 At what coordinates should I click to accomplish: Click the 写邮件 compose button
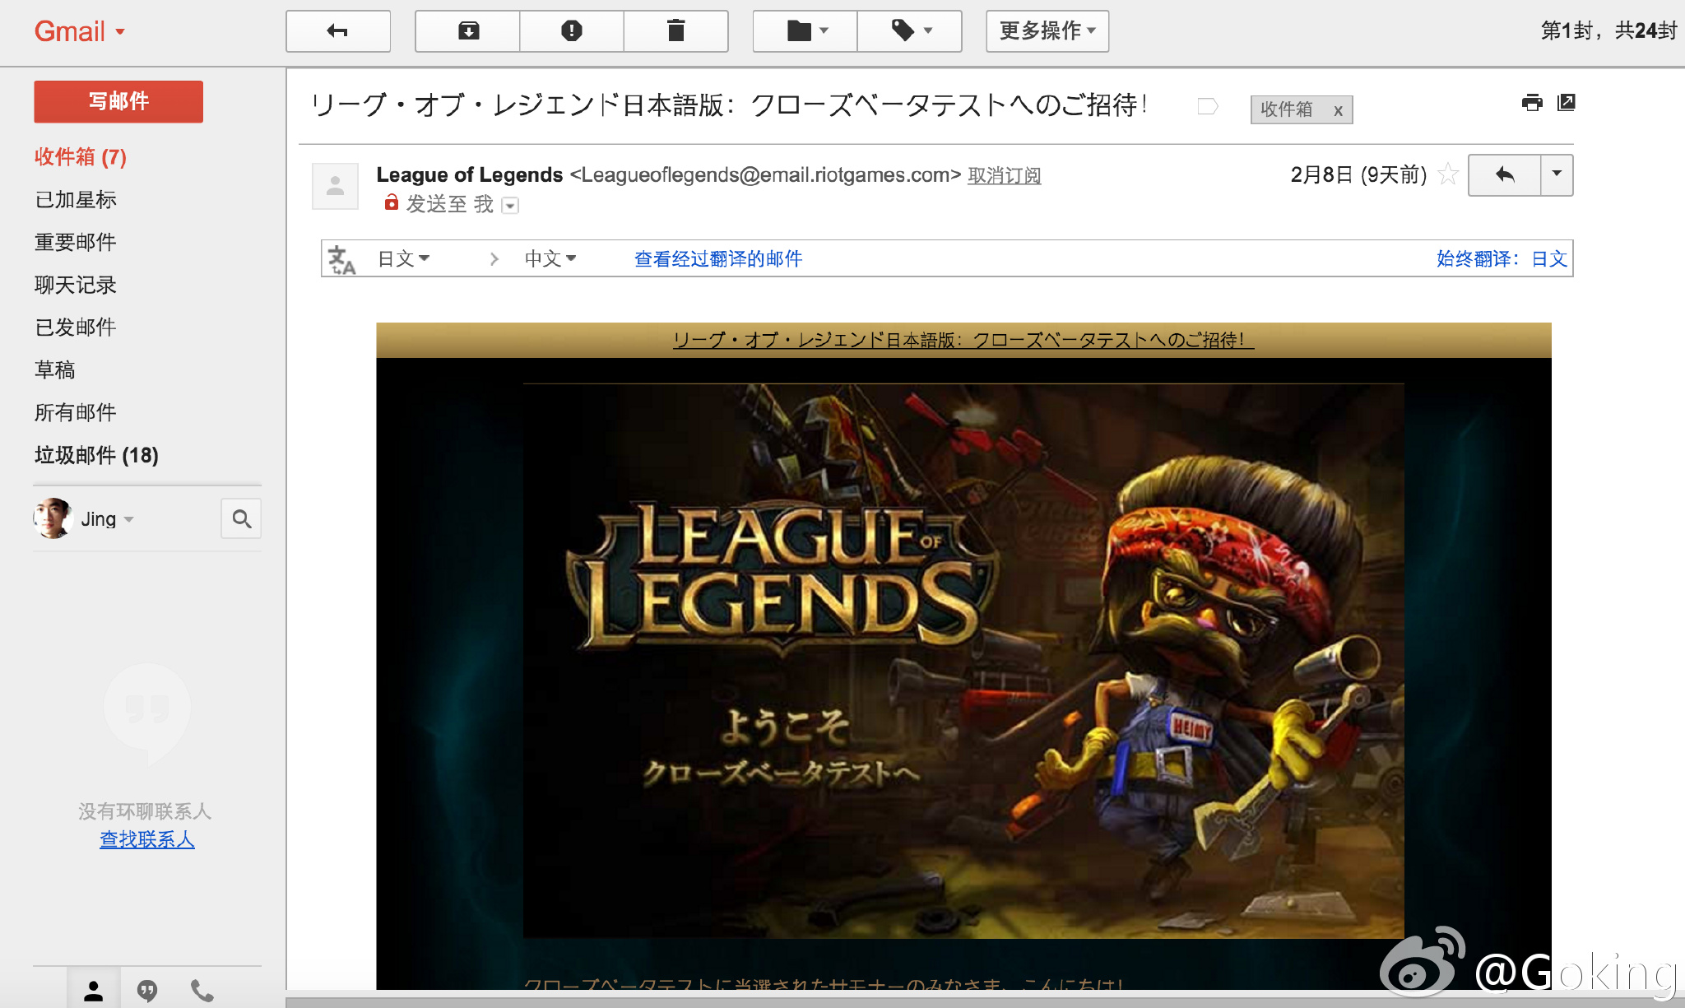tap(118, 101)
